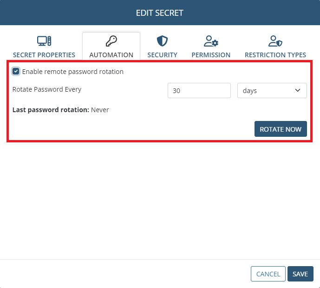Select the Restriction Types tab label

(x=275, y=55)
